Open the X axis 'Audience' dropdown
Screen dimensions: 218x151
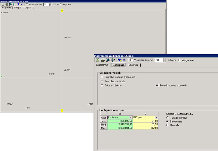[x=131, y=117]
